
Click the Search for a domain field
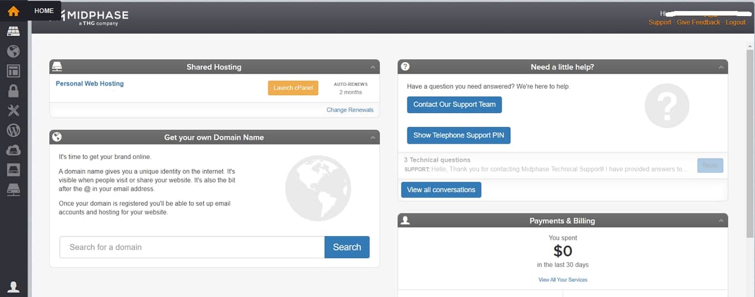[x=192, y=247]
